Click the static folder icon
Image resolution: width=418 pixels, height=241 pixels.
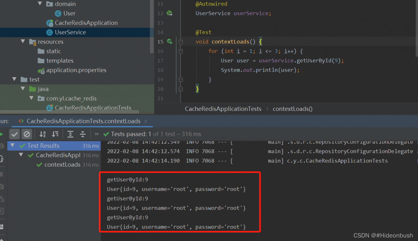click(41, 51)
